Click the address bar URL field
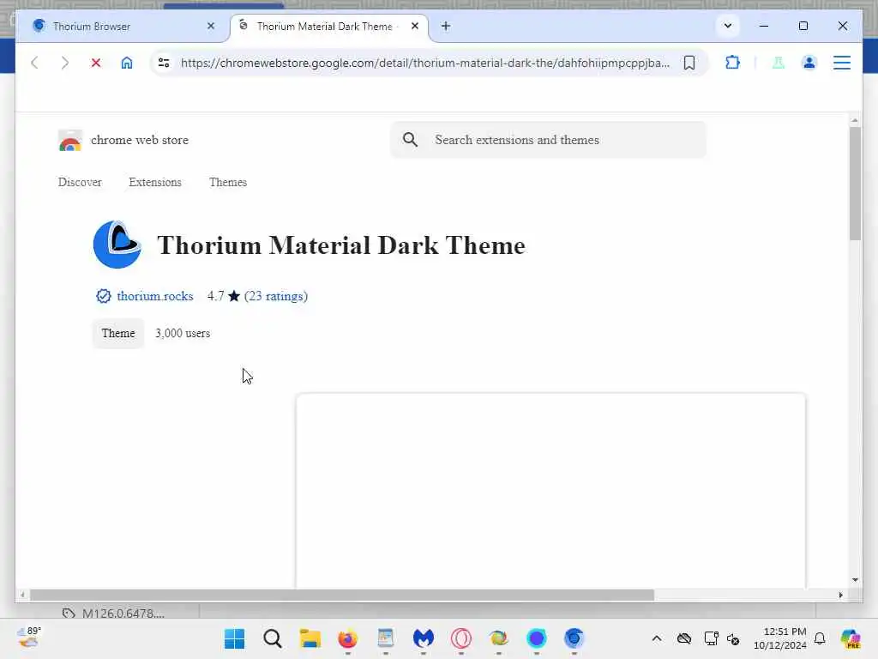878x659 pixels. (x=425, y=63)
